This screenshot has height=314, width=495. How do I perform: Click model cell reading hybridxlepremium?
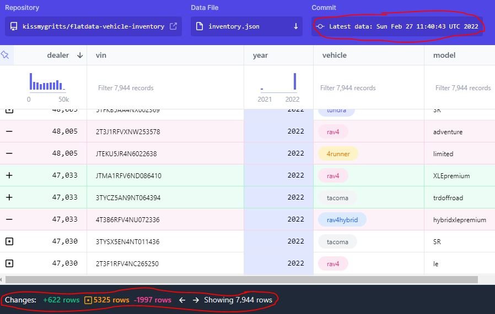(459, 220)
